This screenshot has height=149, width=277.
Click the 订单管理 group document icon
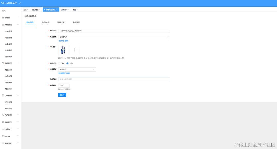3,95
